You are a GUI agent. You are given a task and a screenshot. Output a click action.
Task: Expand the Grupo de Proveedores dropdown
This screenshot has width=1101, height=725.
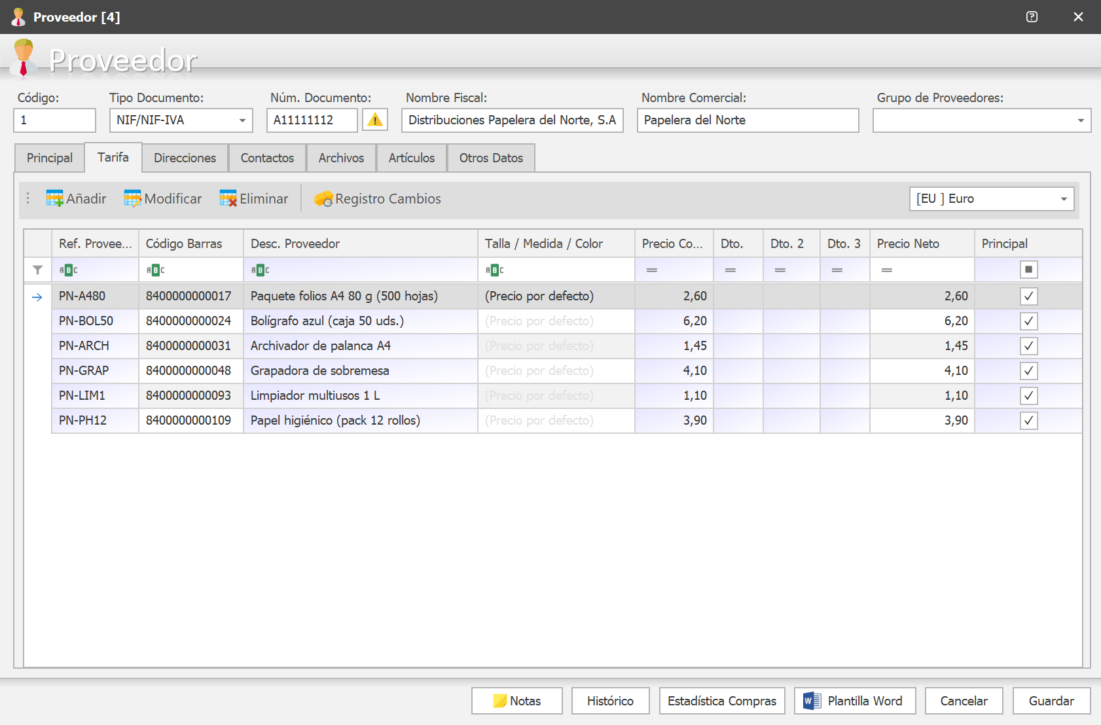point(1080,120)
